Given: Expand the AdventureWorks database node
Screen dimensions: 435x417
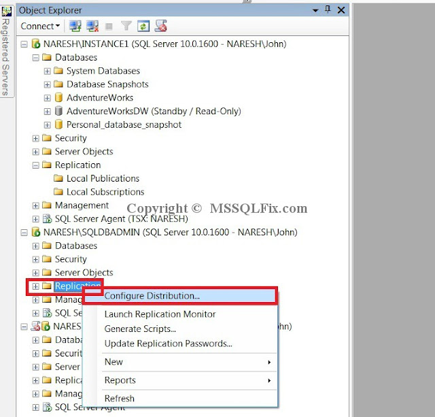Looking at the screenshot, I should (x=47, y=98).
